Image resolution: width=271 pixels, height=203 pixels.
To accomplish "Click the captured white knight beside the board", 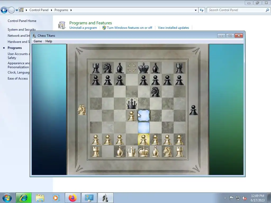I will click(x=82, y=110).
